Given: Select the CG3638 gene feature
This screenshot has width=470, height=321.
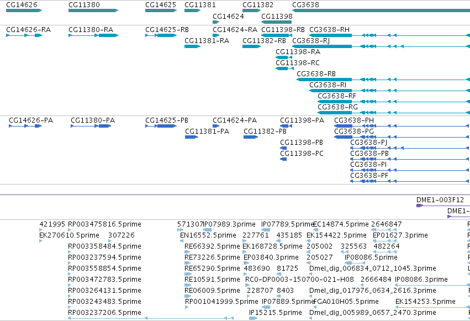Looking at the screenshot, I should click(381, 10).
